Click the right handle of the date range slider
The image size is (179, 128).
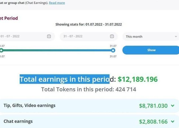tap(113, 50)
